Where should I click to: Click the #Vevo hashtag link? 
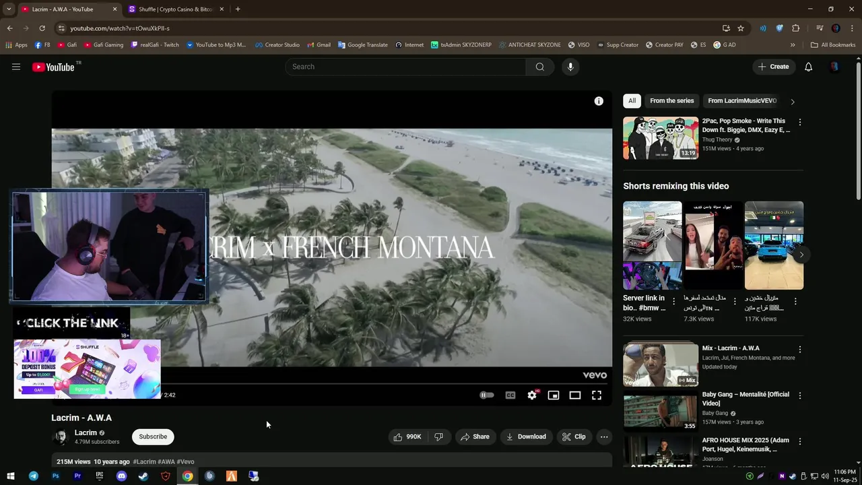(x=185, y=462)
